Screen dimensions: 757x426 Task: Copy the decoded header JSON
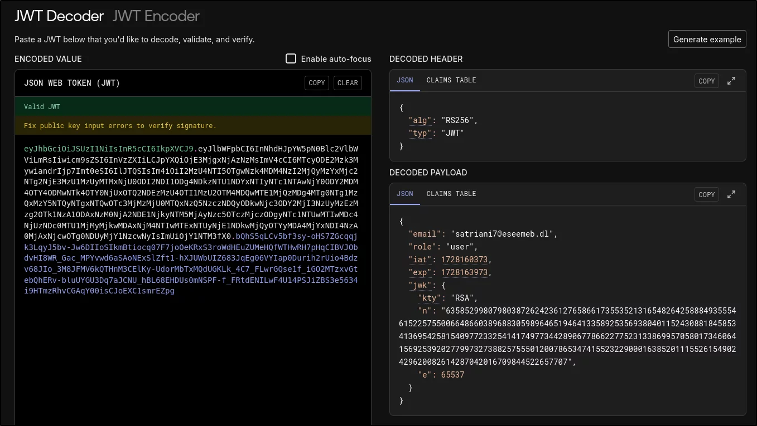pos(707,81)
